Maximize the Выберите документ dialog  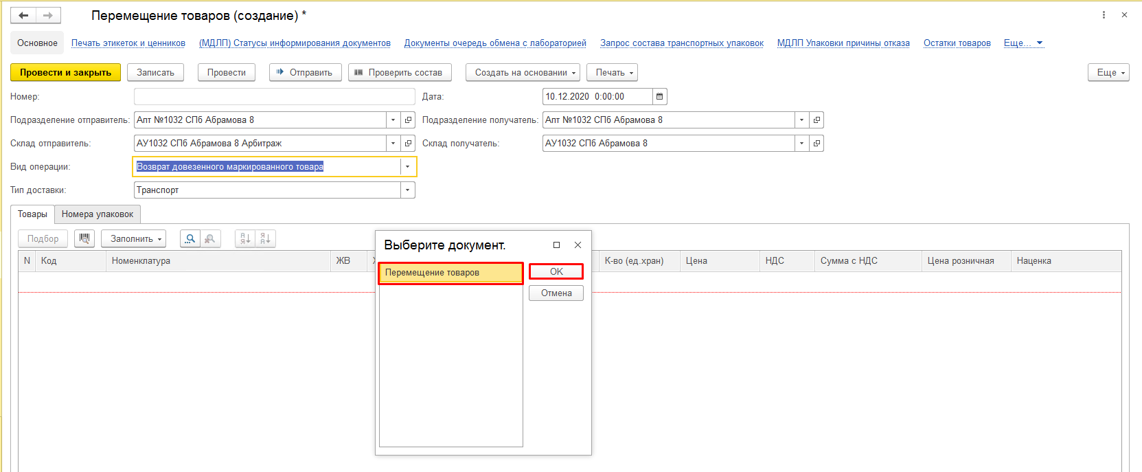tap(556, 245)
